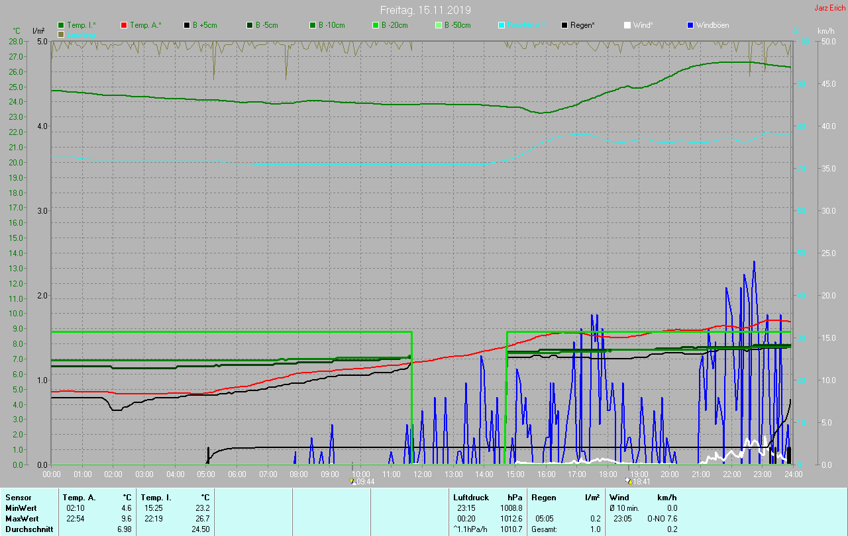Click the 'B -50cm' legend label
This screenshot has width=848, height=536.
click(458, 25)
